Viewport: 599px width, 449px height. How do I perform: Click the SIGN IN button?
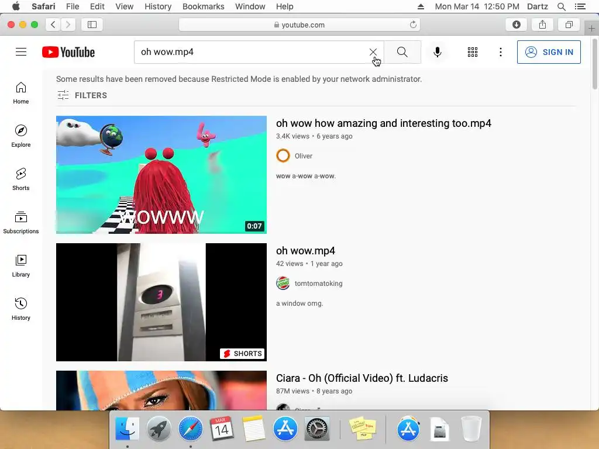pos(549,52)
